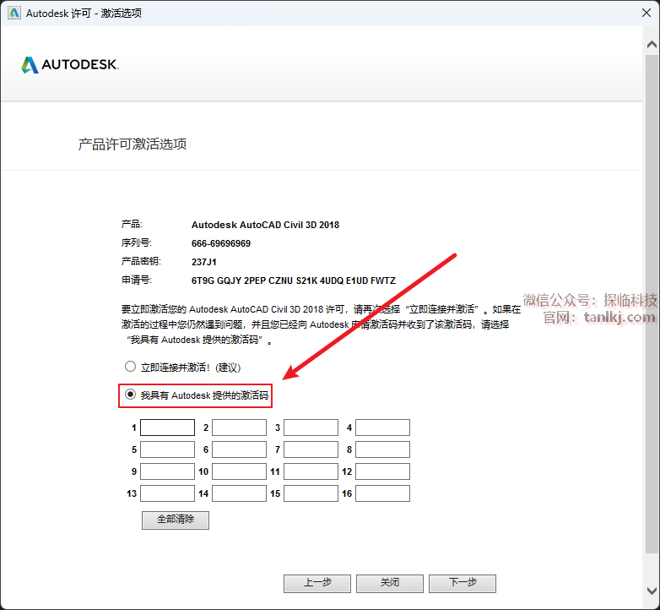Click the serial number 666-69696969
660x610 pixels.
click(221, 243)
